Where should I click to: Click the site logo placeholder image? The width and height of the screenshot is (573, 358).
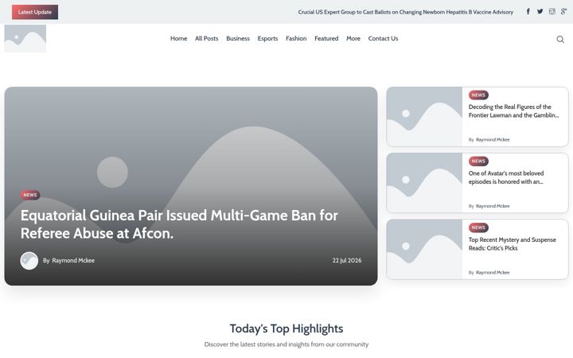[x=25, y=38]
